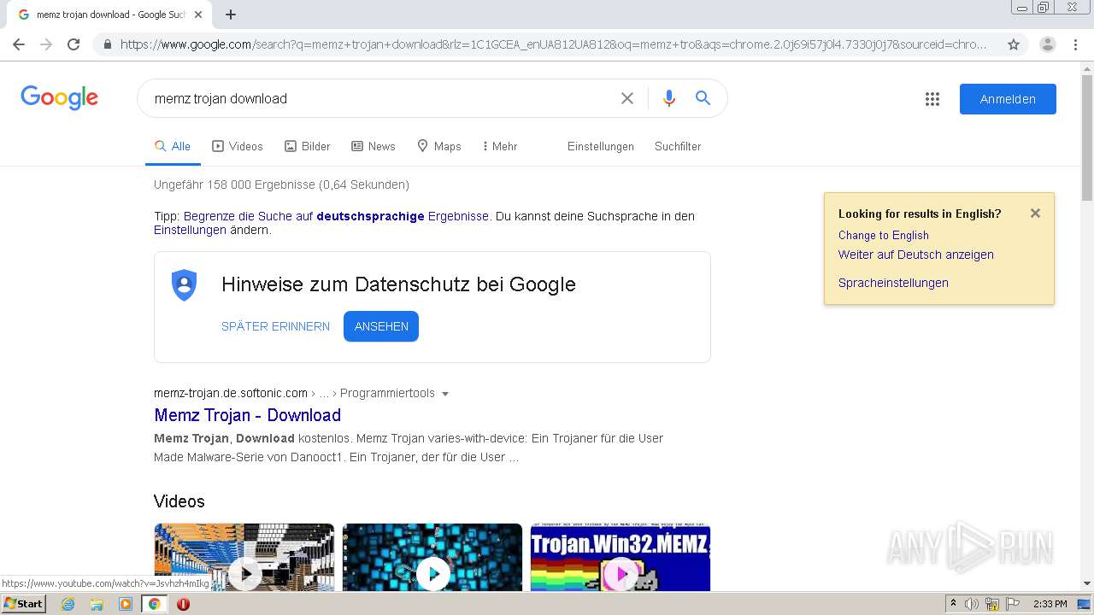This screenshot has width=1094, height=615.
Task: Open the media player taskbar icon
Action: (126, 604)
